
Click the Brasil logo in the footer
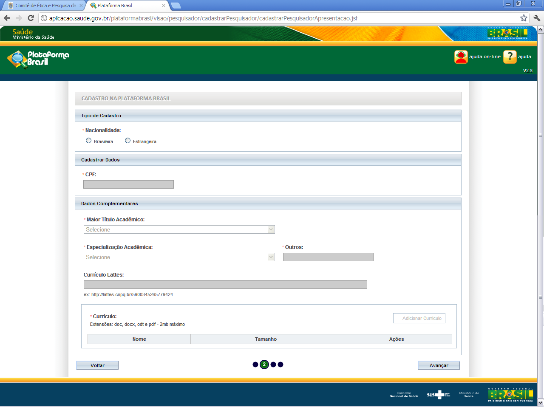pos(510,395)
